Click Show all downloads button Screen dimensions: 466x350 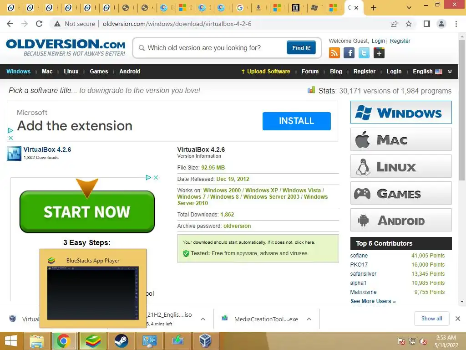(431, 319)
